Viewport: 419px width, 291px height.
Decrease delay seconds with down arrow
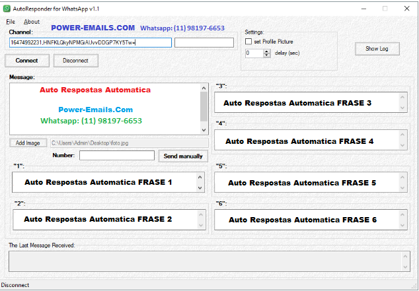(267, 55)
